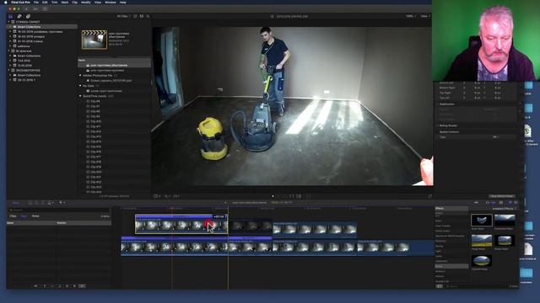Open timeline clip appearance icon

501,203
